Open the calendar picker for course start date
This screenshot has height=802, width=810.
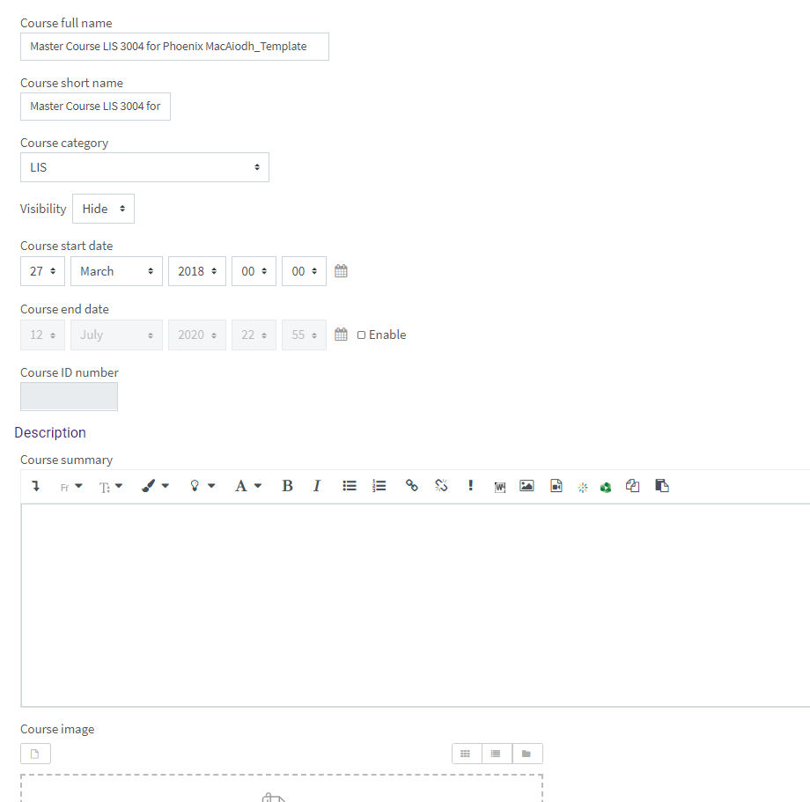coord(341,270)
